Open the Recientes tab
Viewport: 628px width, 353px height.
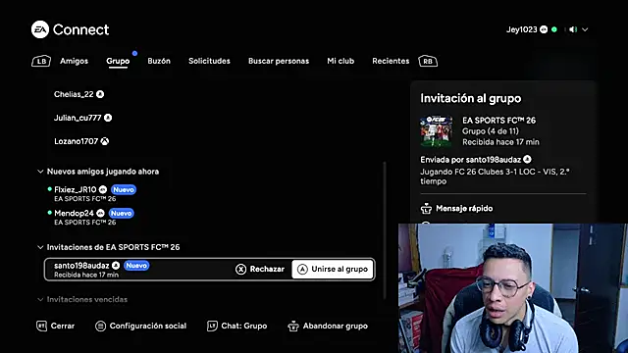coord(391,61)
